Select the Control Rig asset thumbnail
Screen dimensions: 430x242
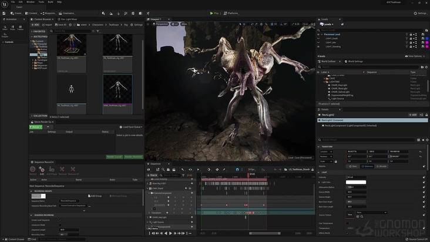pos(71,45)
